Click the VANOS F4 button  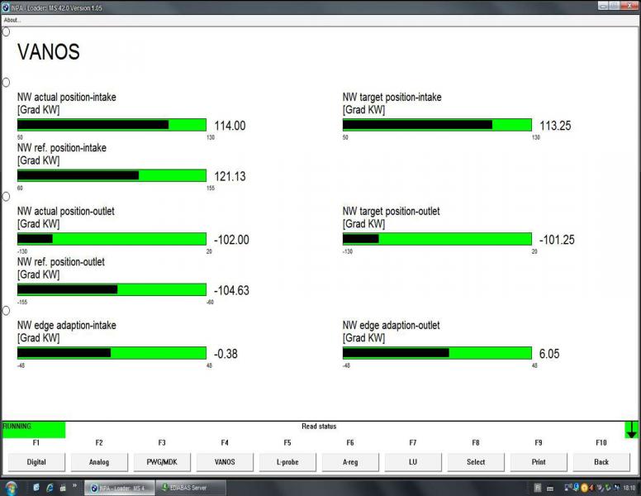225,462
